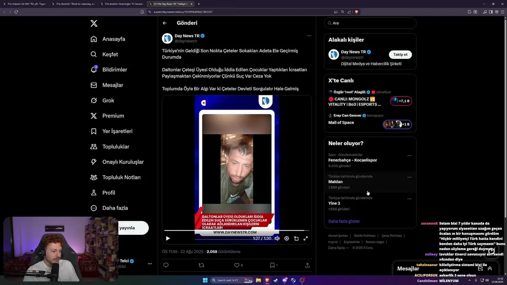
Task: Open more options for Yine 3 trend
Action: pos(410,199)
